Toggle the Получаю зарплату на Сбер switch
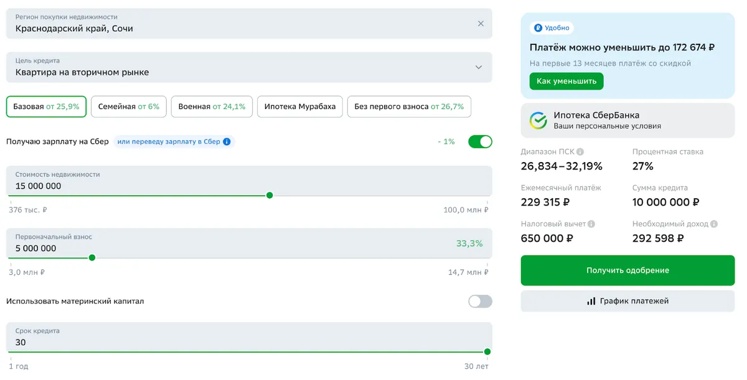The image size is (747, 380). (x=480, y=141)
